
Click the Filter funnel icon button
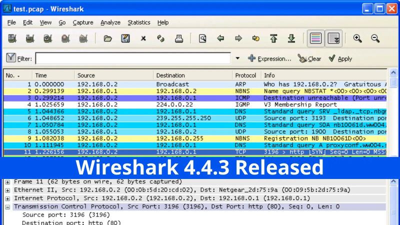(11, 58)
